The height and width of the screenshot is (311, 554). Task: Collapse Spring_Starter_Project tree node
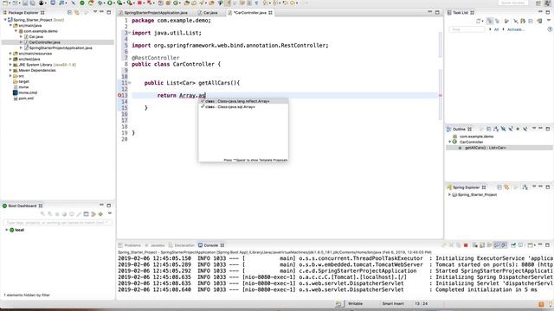(5, 20)
